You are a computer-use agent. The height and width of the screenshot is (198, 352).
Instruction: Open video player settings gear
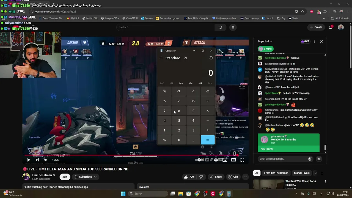[x=216, y=160]
